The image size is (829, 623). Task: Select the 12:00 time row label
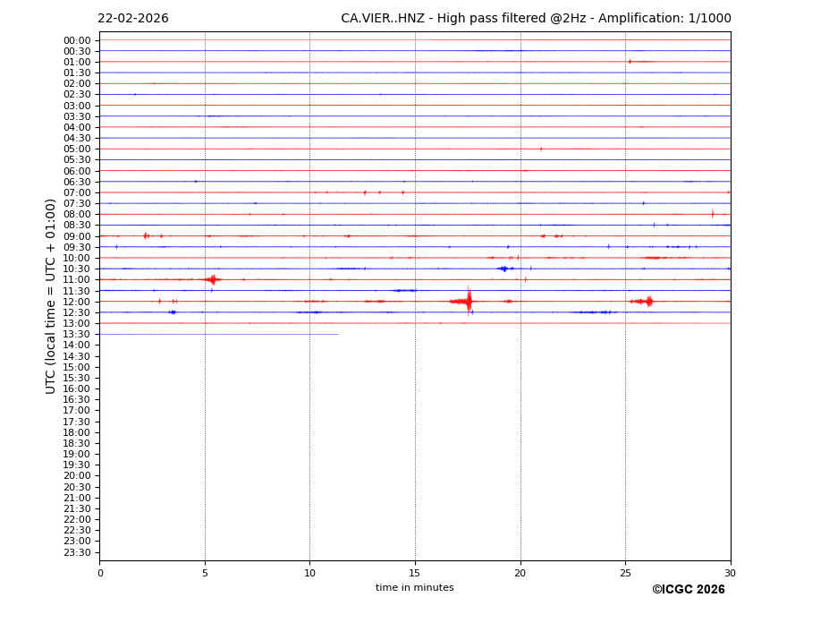click(x=76, y=302)
